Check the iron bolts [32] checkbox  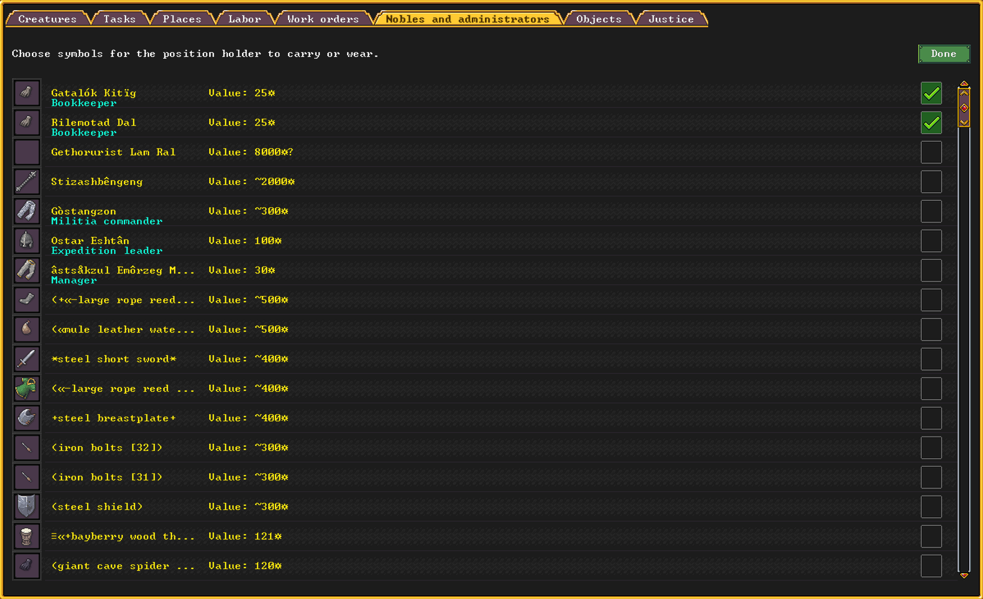[x=931, y=447]
